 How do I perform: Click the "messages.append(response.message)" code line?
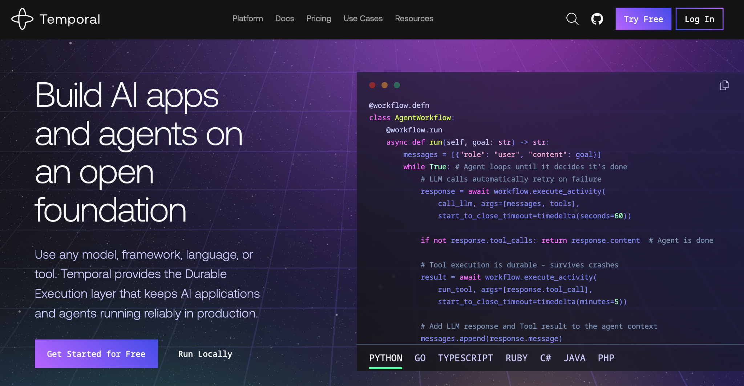[491, 339]
